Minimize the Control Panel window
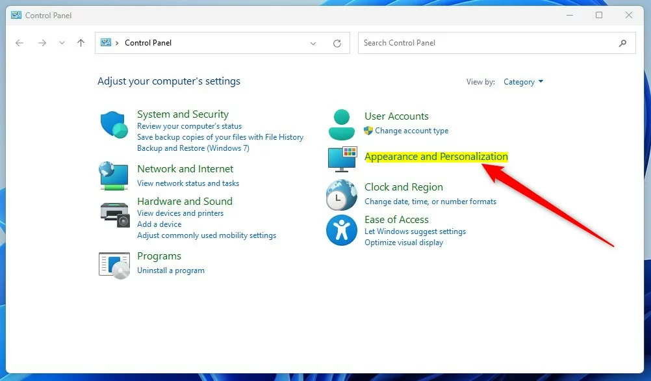Viewport: 651px width, 381px height. click(x=570, y=15)
